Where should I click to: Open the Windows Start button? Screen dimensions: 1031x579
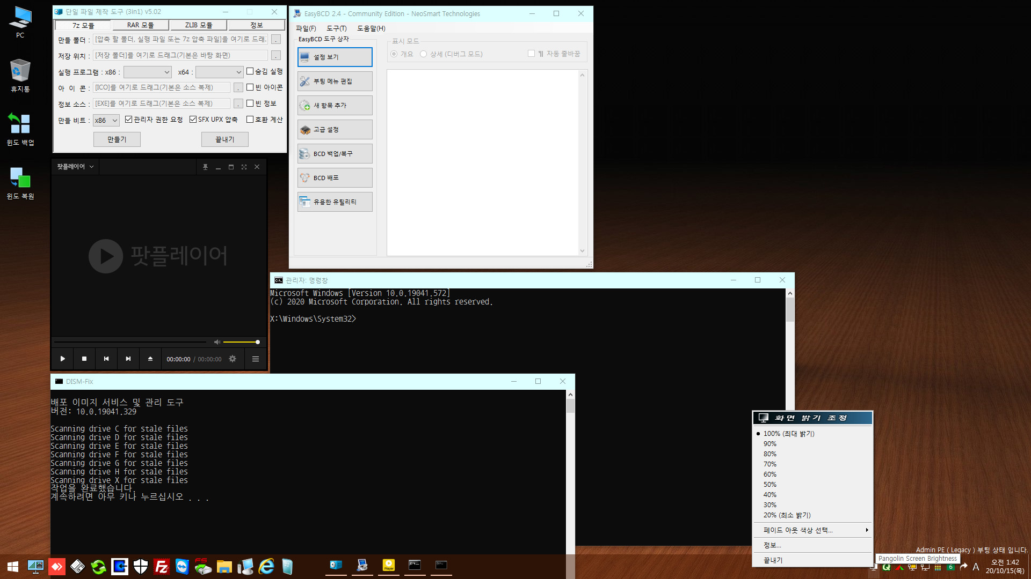coord(13,566)
